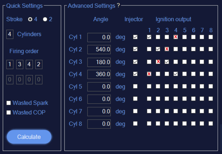Image resolution: width=222 pixels, height=154 pixels.
Task: Click the Cyl 4 angle field showing 360.0
Action: click(99, 74)
